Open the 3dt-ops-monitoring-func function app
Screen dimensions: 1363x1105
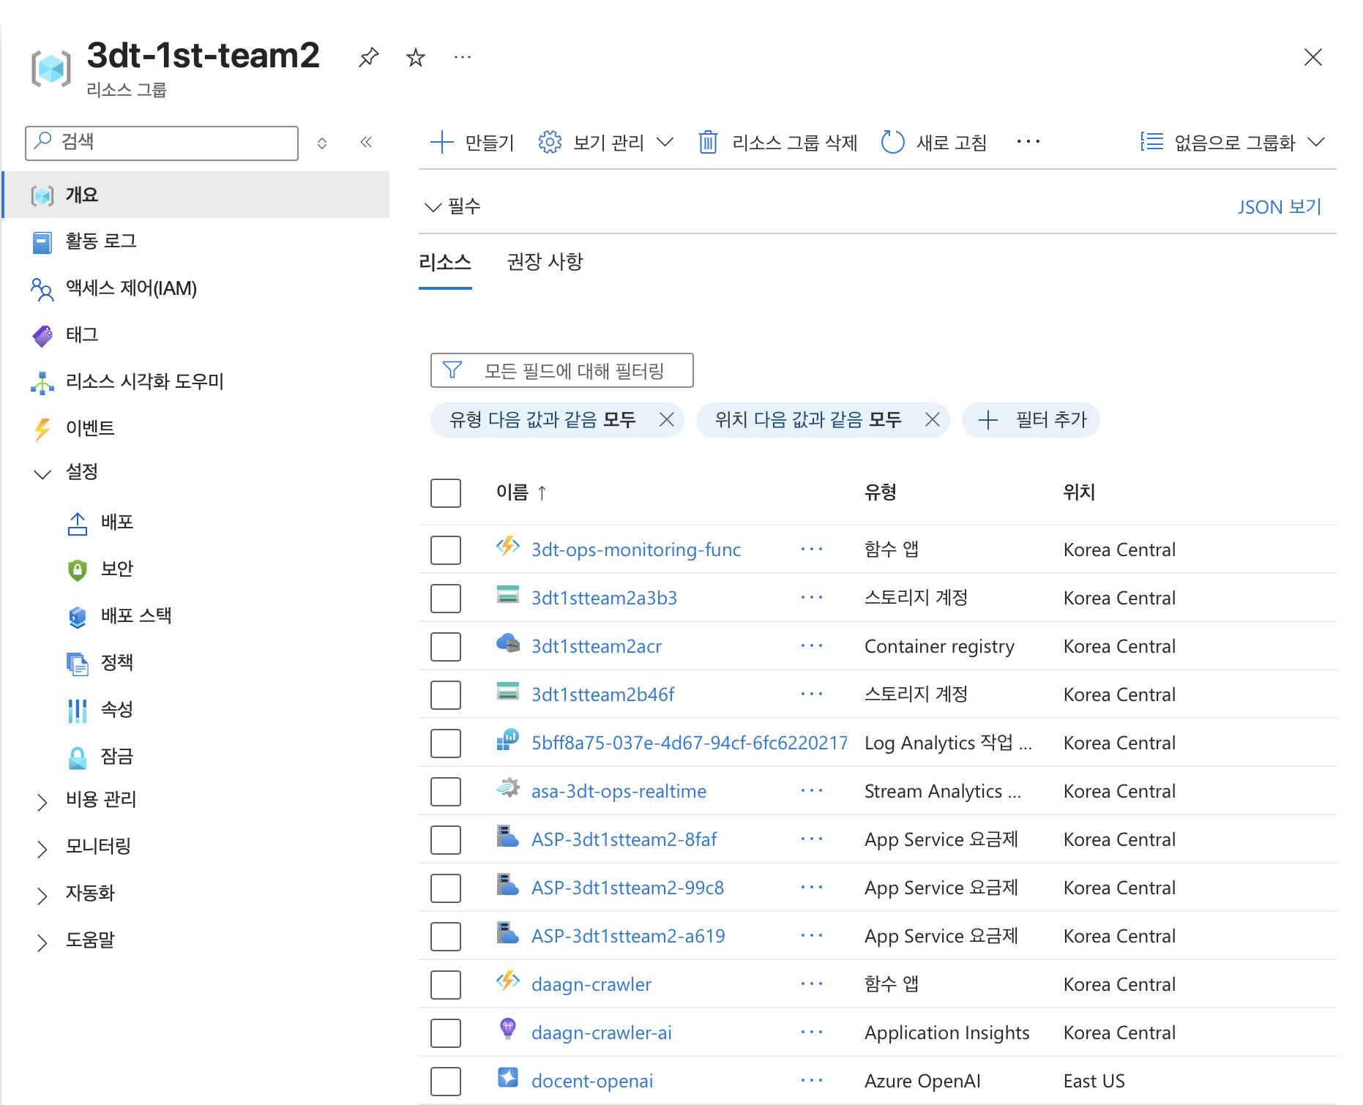point(636,550)
